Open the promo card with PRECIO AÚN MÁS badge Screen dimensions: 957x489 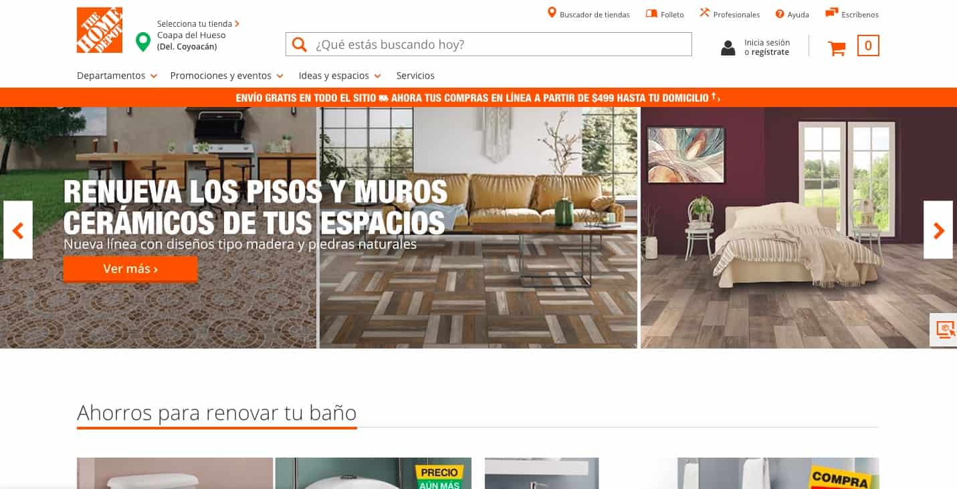[373, 474]
